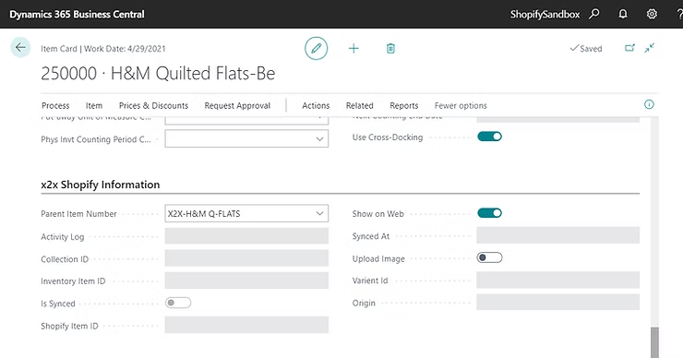Disable the Show on Web toggle
Image resolution: width=683 pixels, height=358 pixels.
(489, 213)
